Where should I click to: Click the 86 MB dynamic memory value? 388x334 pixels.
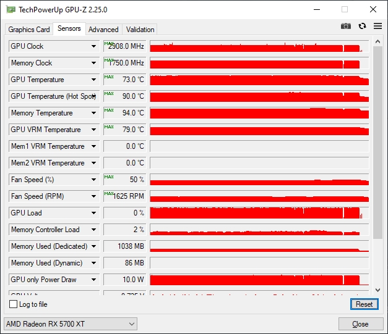[125, 263]
